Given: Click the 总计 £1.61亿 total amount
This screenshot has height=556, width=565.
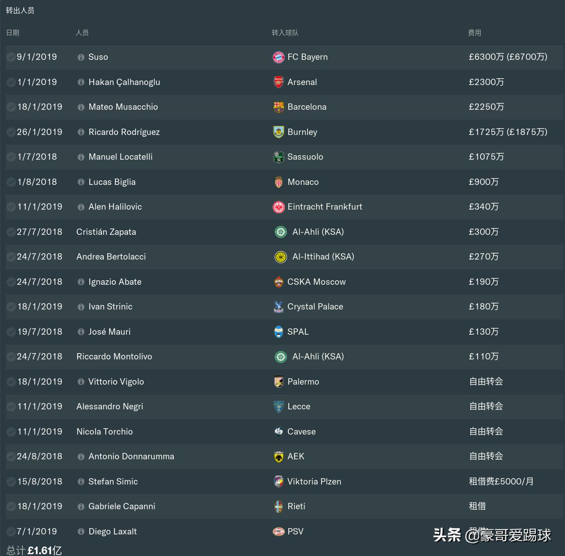Looking at the screenshot, I should point(34,550).
